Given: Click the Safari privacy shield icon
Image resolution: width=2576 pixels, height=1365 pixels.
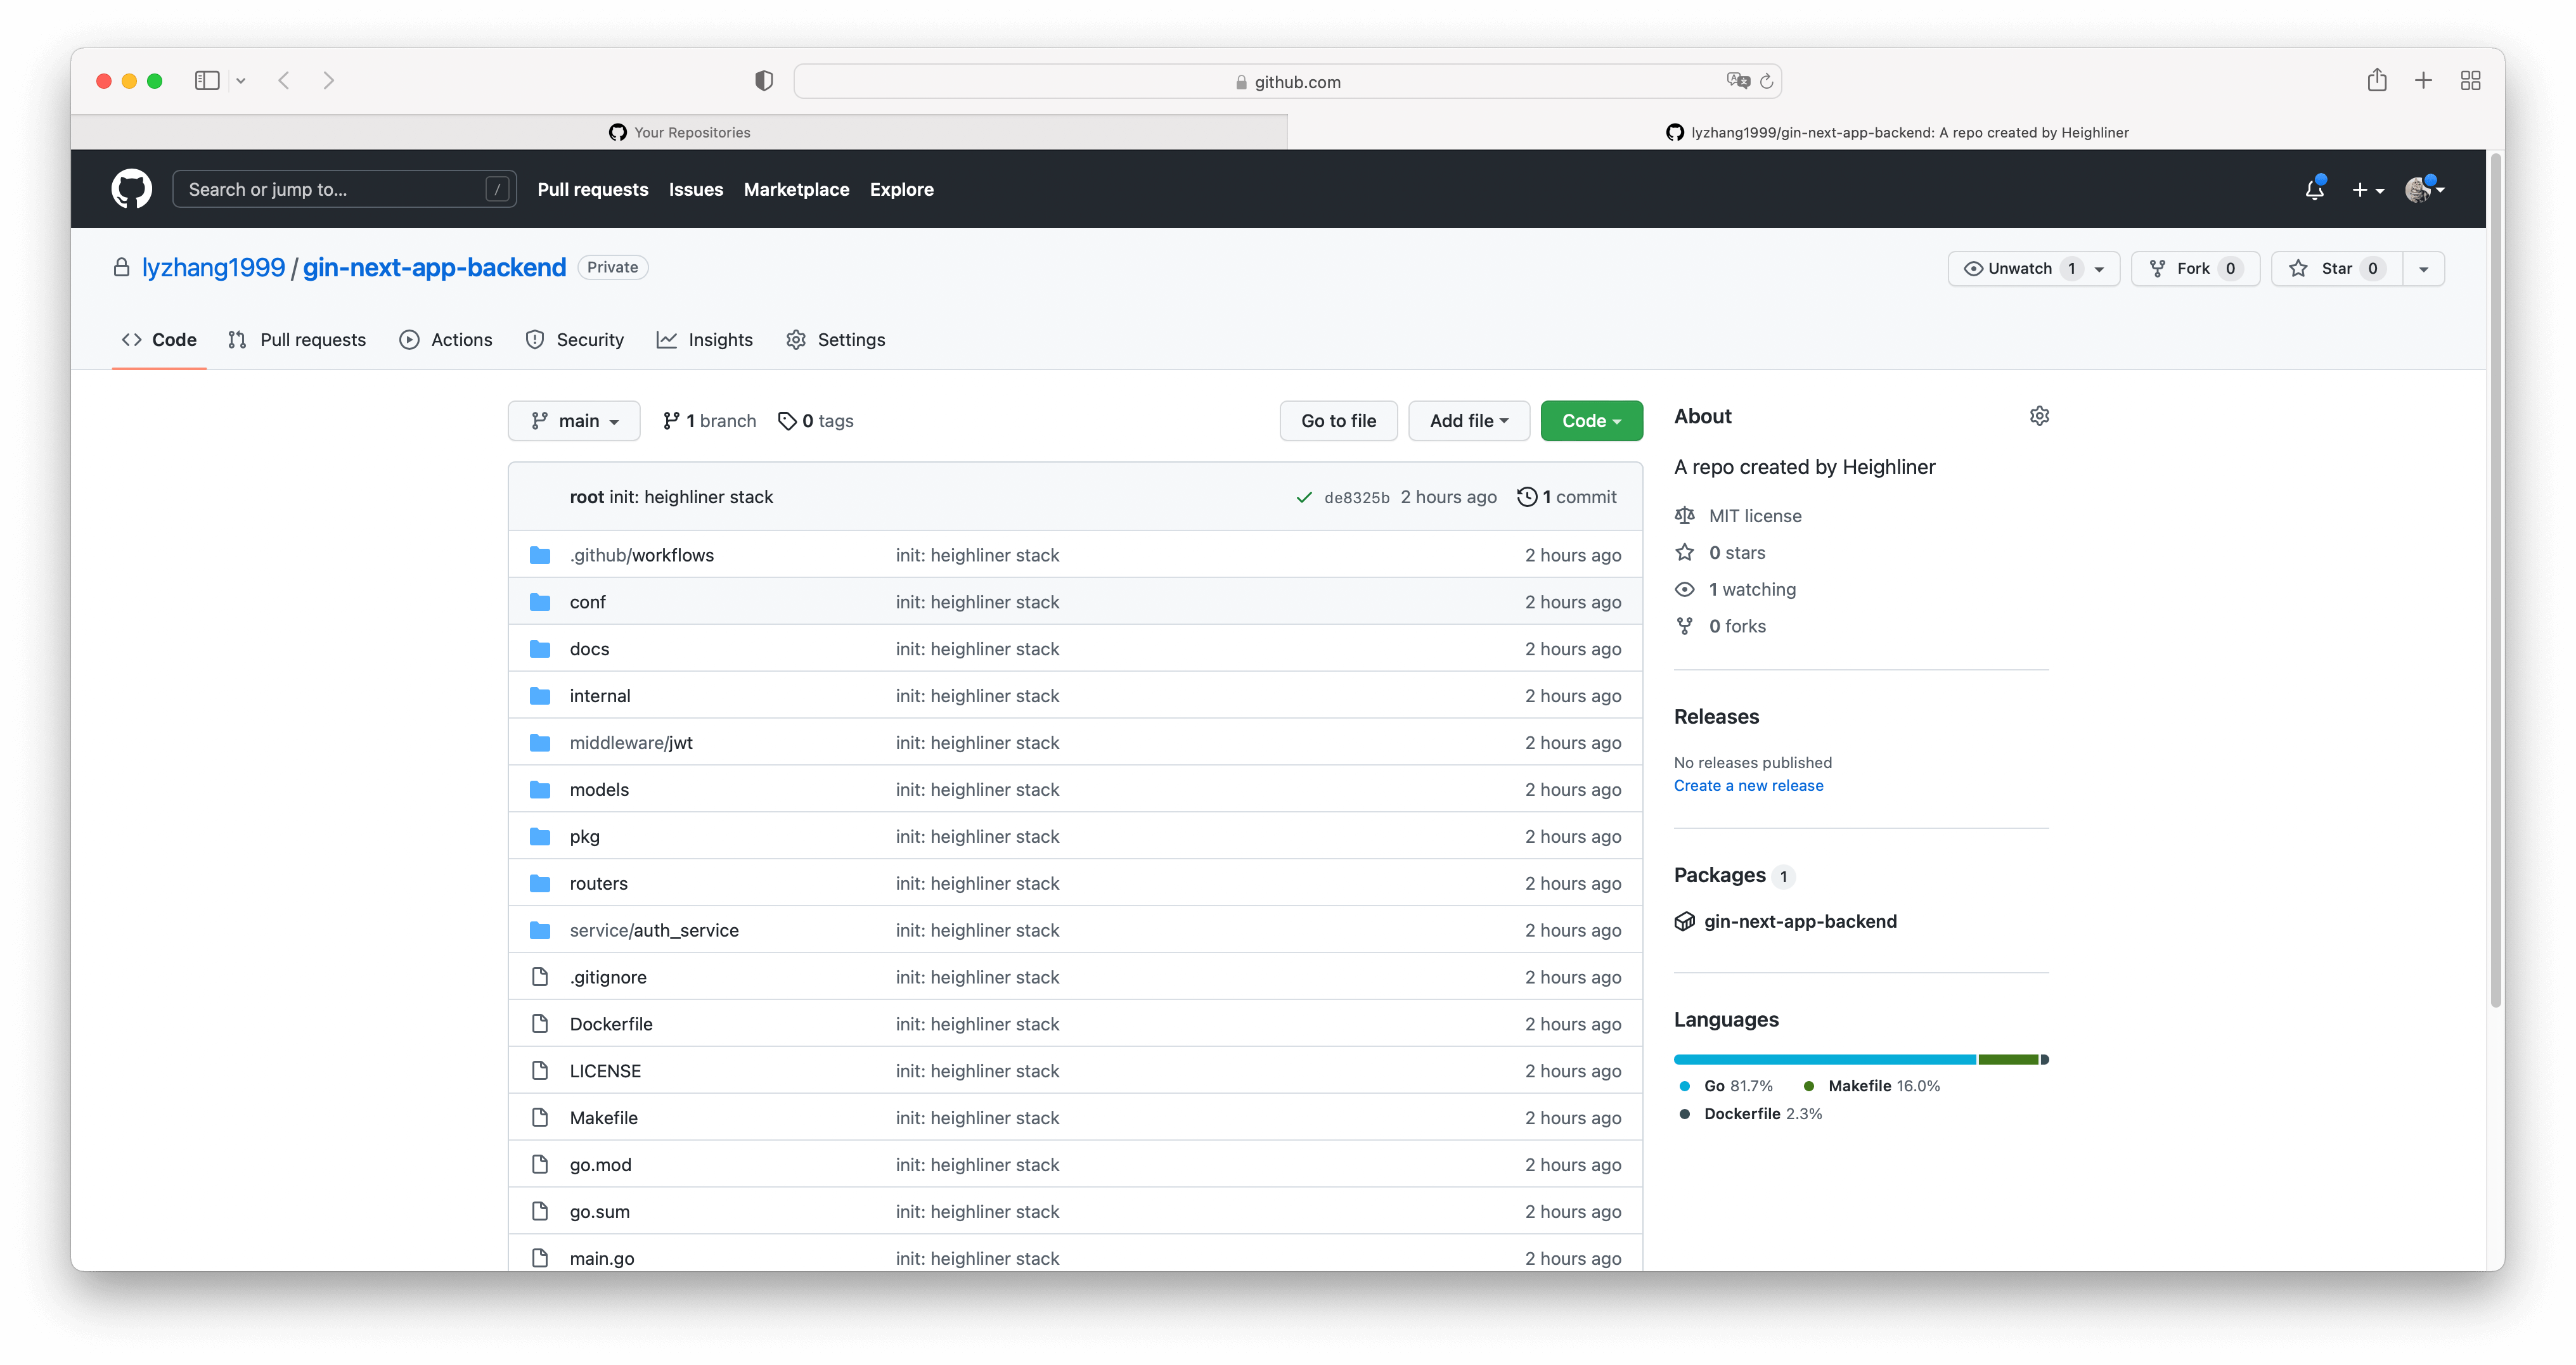Looking at the screenshot, I should [764, 81].
